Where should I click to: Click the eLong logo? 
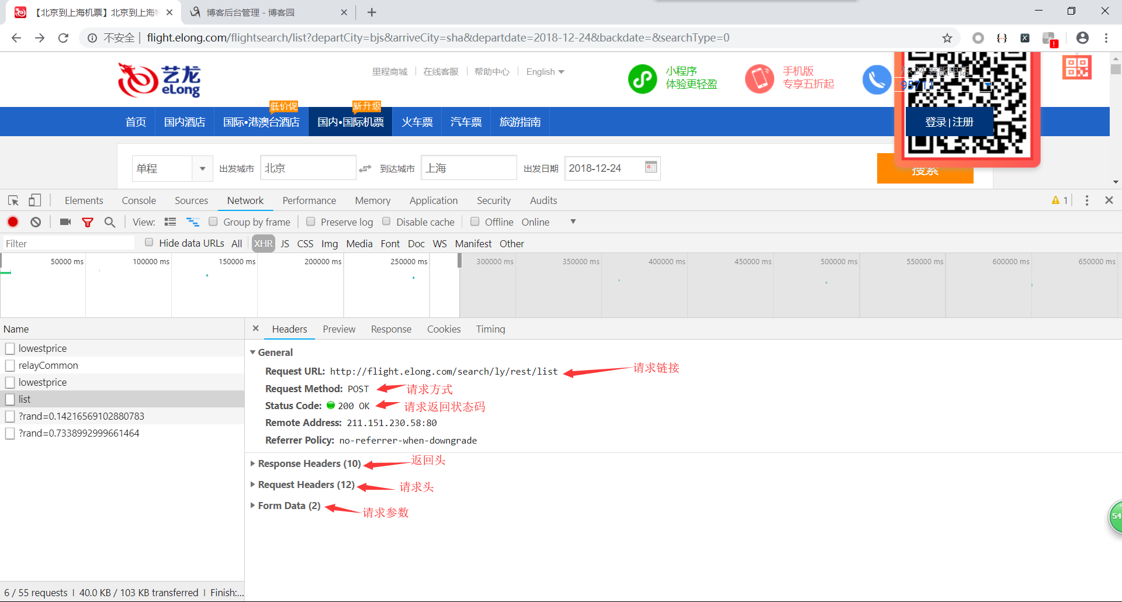(x=159, y=80)
